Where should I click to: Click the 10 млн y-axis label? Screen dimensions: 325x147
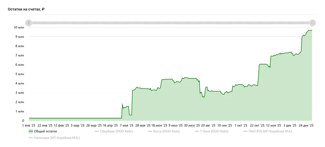[19, 28]
